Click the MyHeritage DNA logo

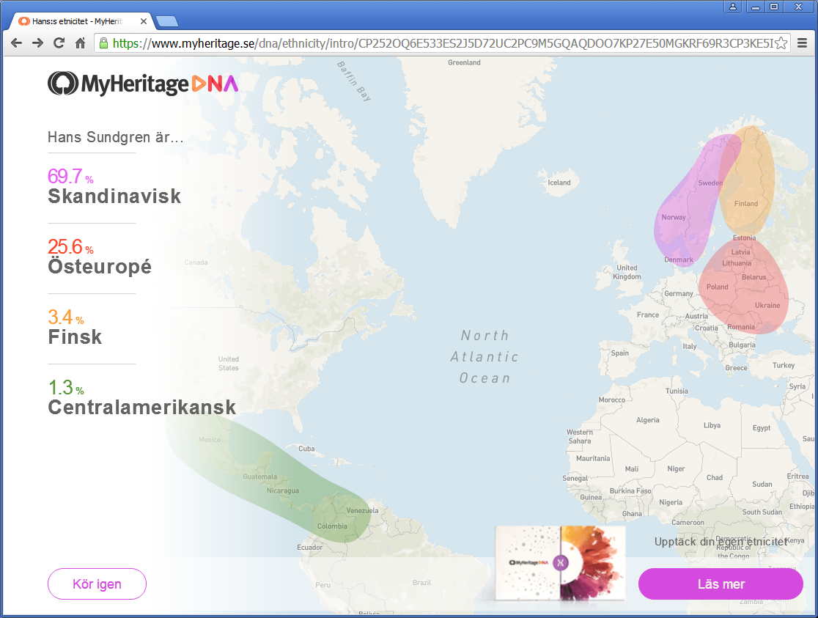coord(143,84)
